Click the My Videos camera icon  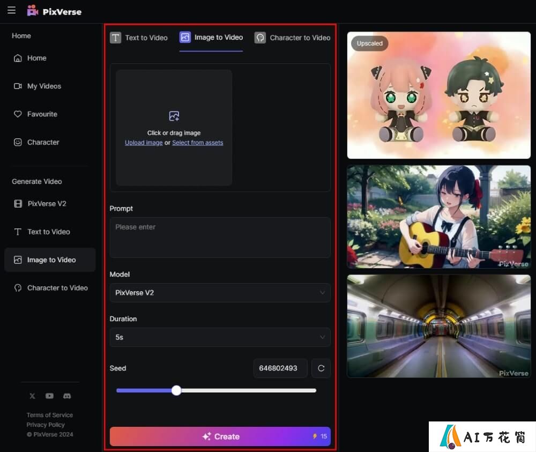click(x=18, y=86)
